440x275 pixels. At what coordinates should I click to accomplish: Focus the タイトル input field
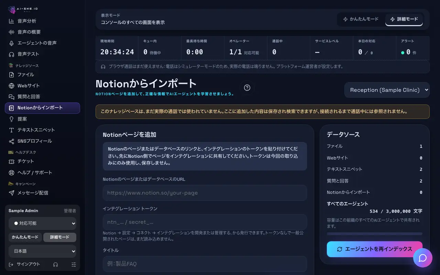pos(205,264)
